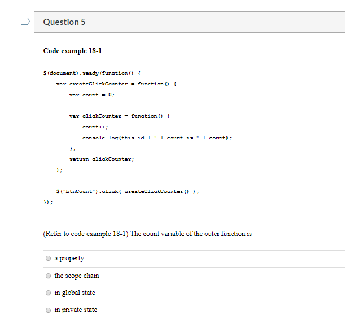Click the "var clickCounter = function()" line
The height and width of the screenshot is (335, 345).
pos(120,116)
